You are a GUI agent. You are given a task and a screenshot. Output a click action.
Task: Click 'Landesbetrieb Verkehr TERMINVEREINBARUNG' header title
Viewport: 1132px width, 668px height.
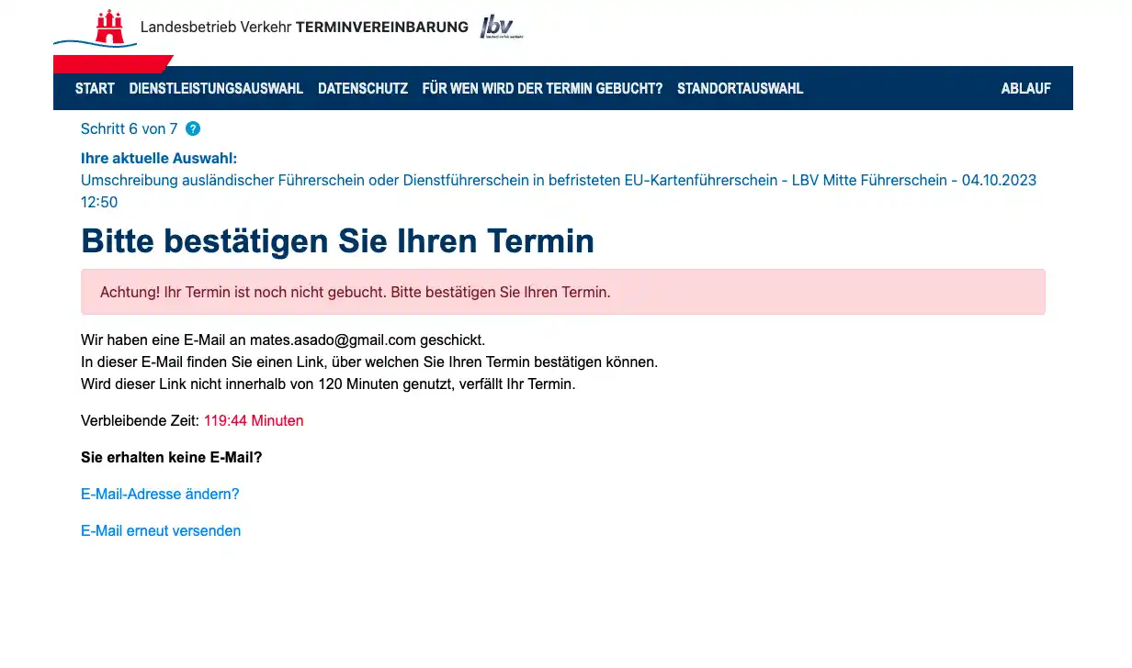[x=304, y=28]
